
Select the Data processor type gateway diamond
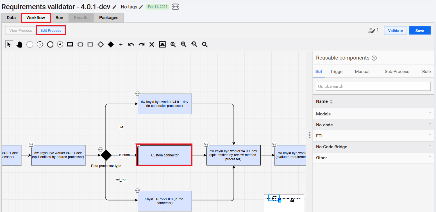(x=106, y=155)
